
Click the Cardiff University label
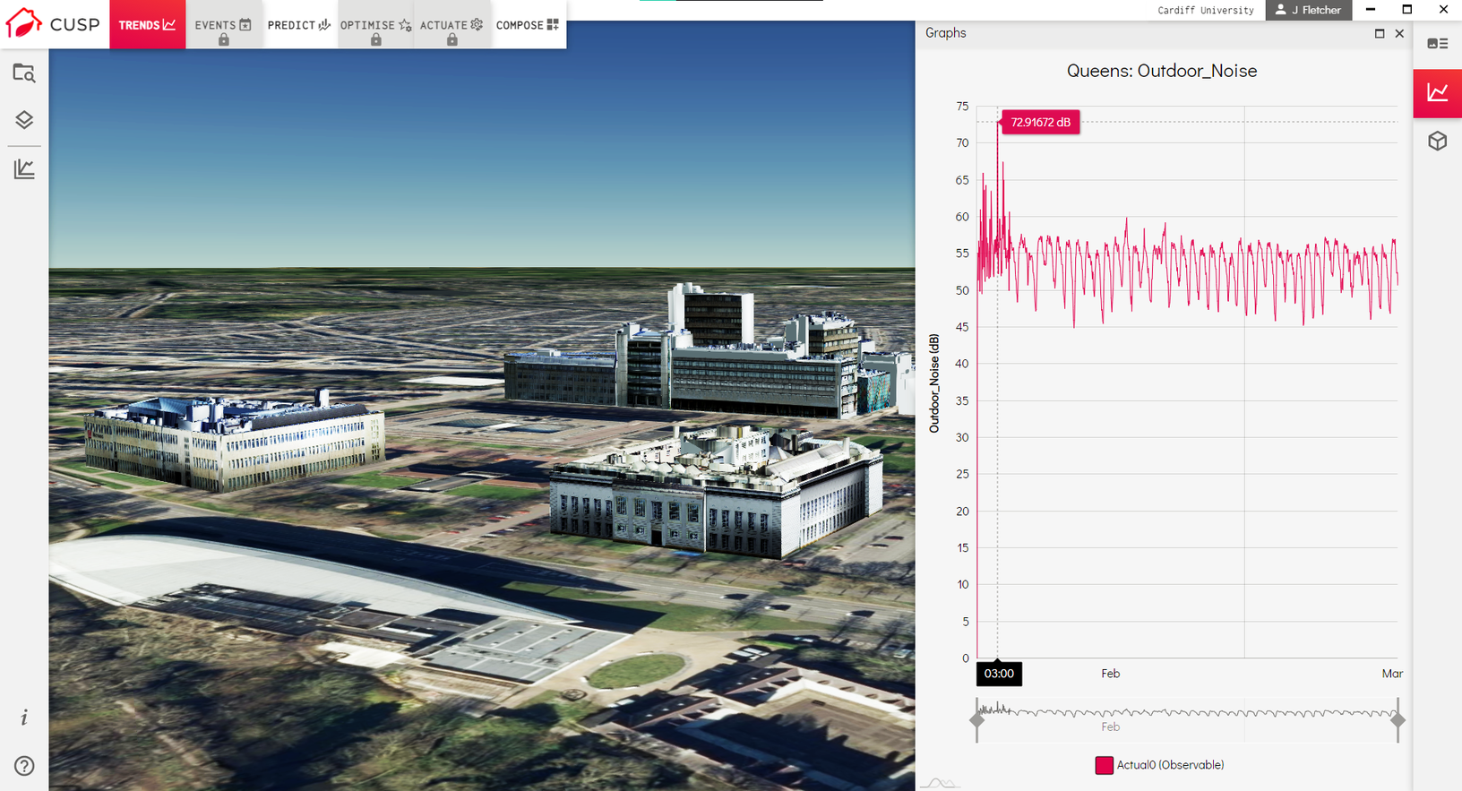(x=1206, y=11)
